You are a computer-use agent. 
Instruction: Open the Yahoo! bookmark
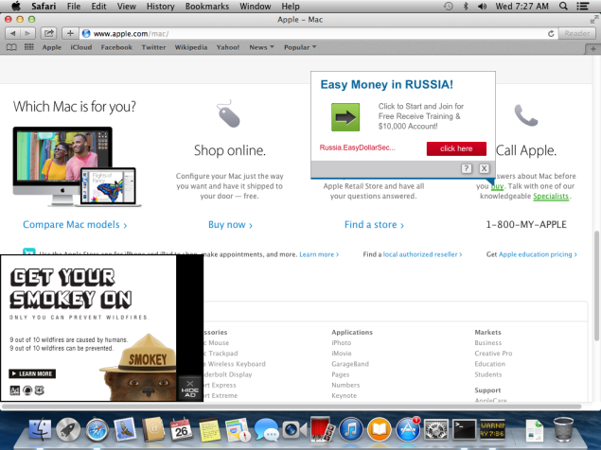228,47
